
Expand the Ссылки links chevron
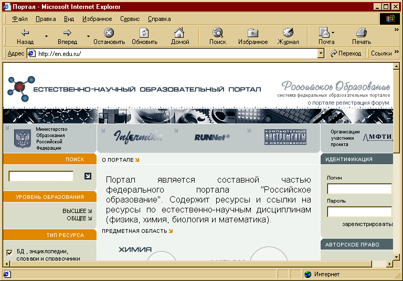pyautogui.click(x=396, y=51)
